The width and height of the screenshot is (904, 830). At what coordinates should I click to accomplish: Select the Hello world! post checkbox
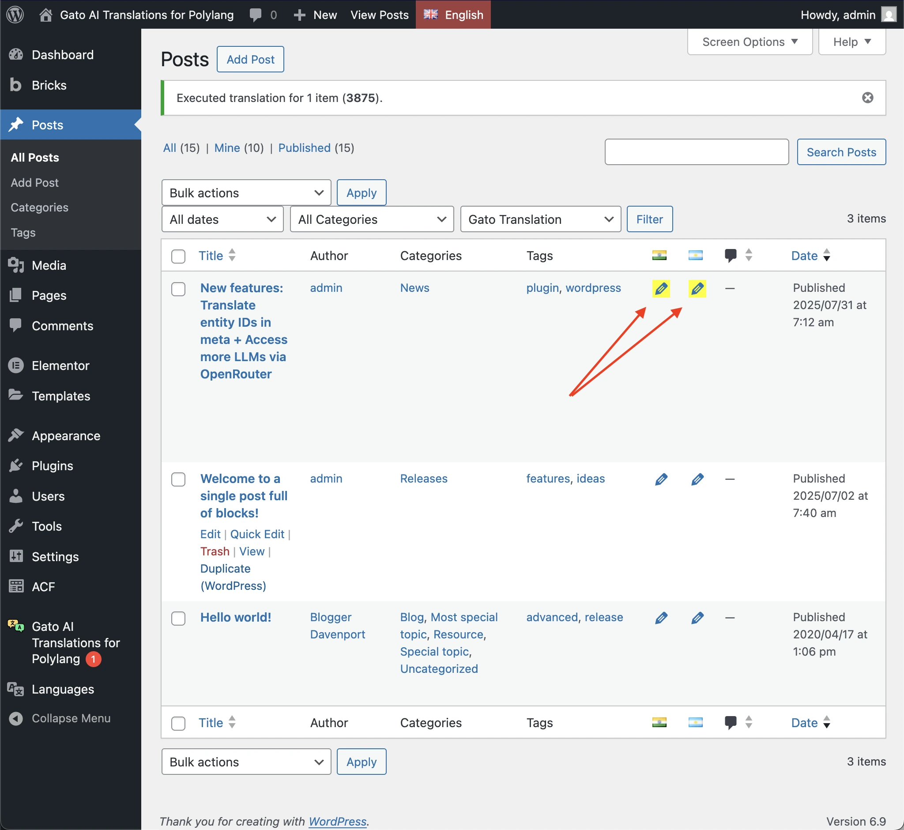178,618
